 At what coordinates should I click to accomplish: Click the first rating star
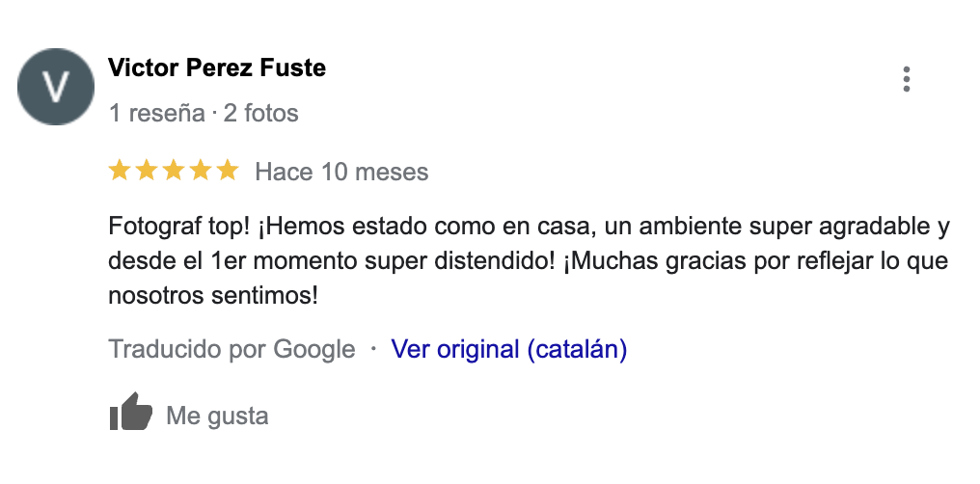120,172
